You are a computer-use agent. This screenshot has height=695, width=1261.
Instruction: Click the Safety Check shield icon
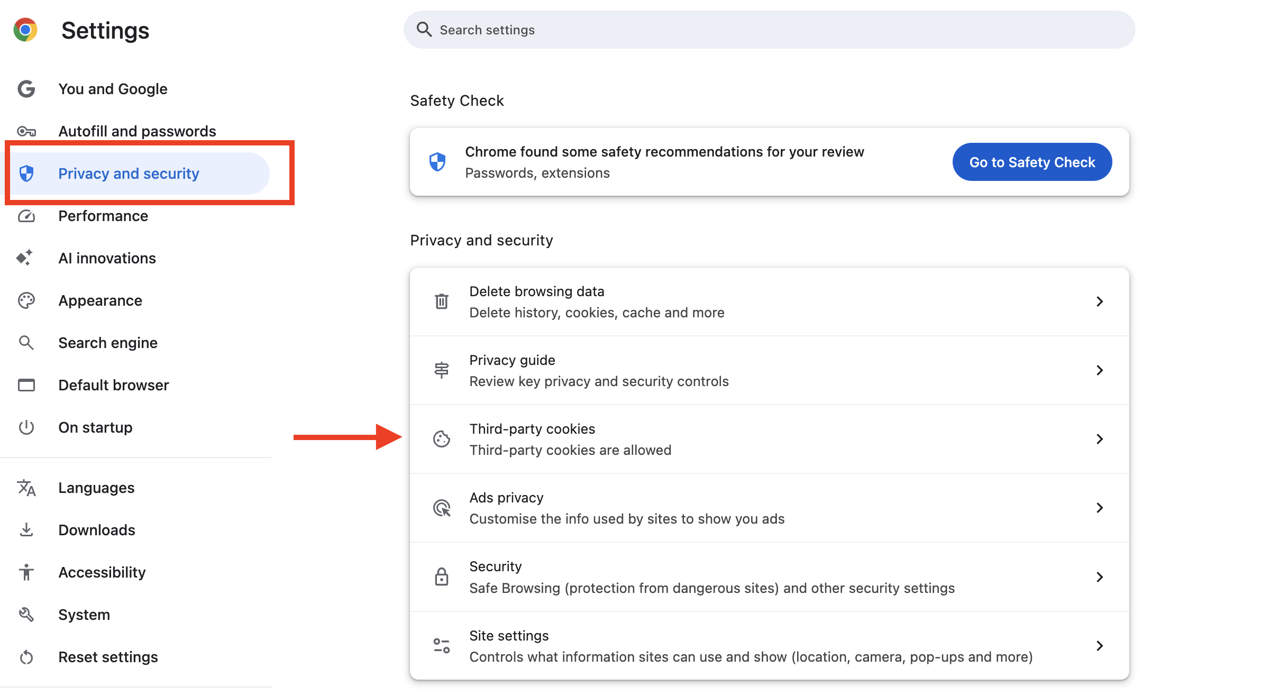click(x=437, y=162)
